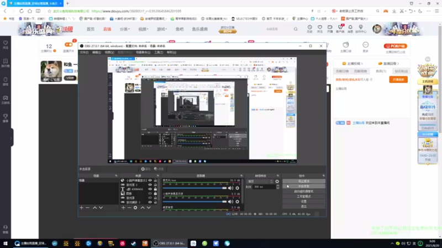Toggle lock on first source row
This screenshot has height=248, width=442.
pyautogui.click(x=155, y=181)
